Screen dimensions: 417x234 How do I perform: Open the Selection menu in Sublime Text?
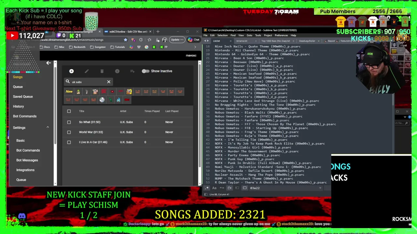click(223, 35)
